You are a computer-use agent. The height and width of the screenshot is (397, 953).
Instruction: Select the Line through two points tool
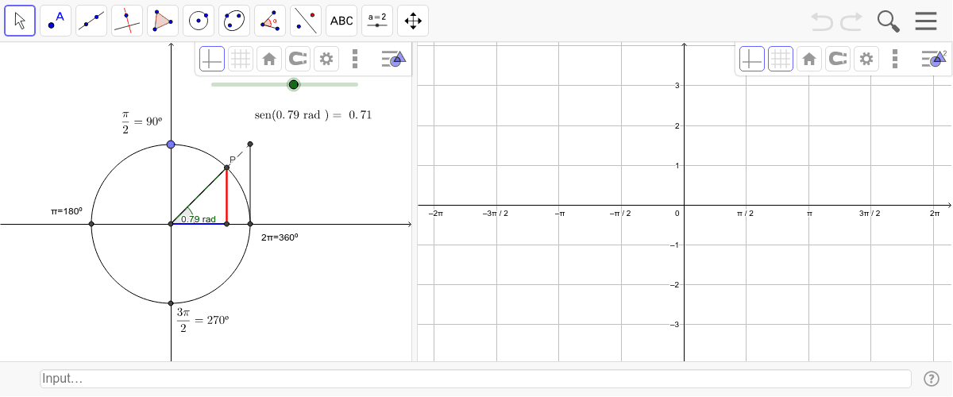point(91,21)
